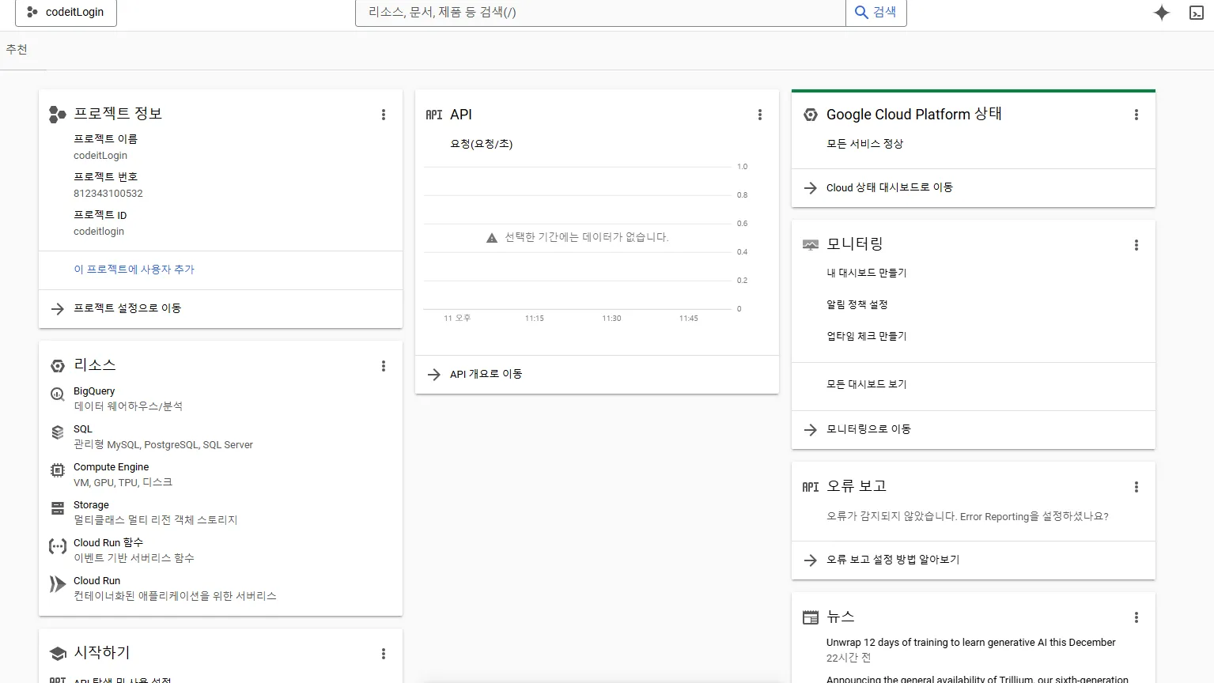The width and height of the screenshot is (1214, 683).
Task: Click project ID value codeitlogin
Action: tap(99, 232)
